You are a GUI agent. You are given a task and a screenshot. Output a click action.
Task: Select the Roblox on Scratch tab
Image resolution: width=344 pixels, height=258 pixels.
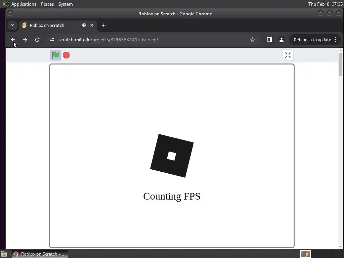[58, 25]
